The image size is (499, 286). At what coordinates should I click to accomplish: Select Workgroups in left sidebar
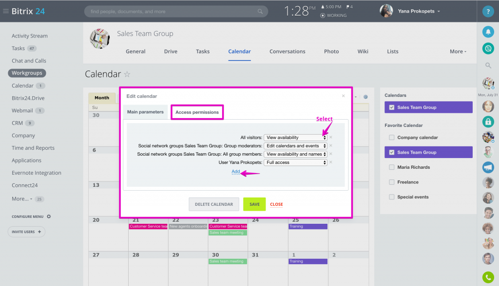(27, 73)
